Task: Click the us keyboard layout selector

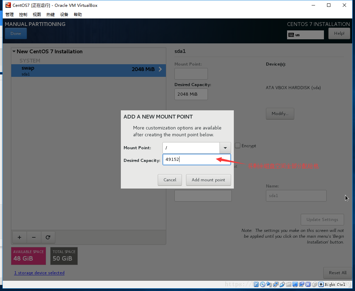Action: point(306,35)
